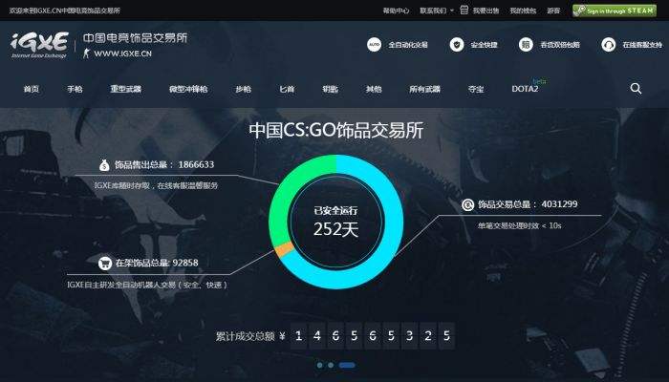669x382 pixels.
Task: Click the money bag icon near 1866633
Action: [x=104, y=165]
